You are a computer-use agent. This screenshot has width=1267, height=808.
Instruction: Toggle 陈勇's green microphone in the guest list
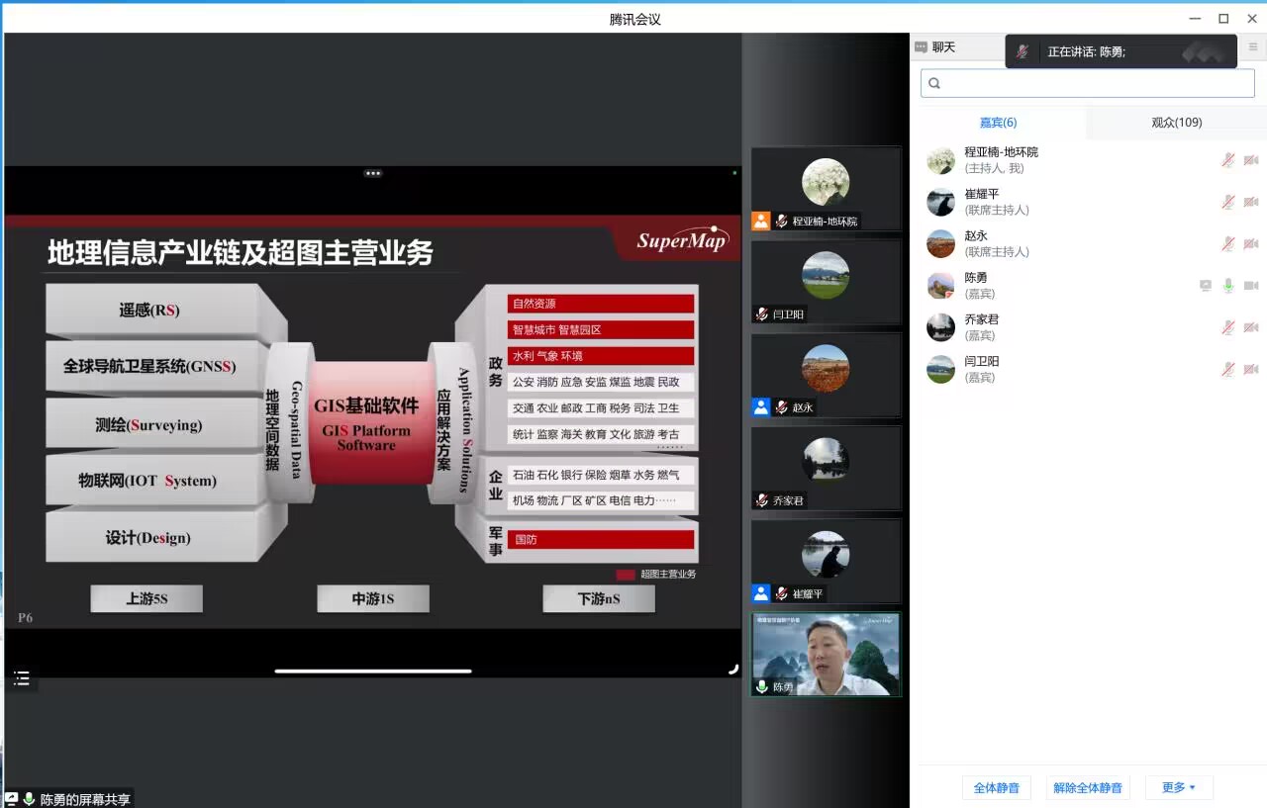[x=1227, y=286]
